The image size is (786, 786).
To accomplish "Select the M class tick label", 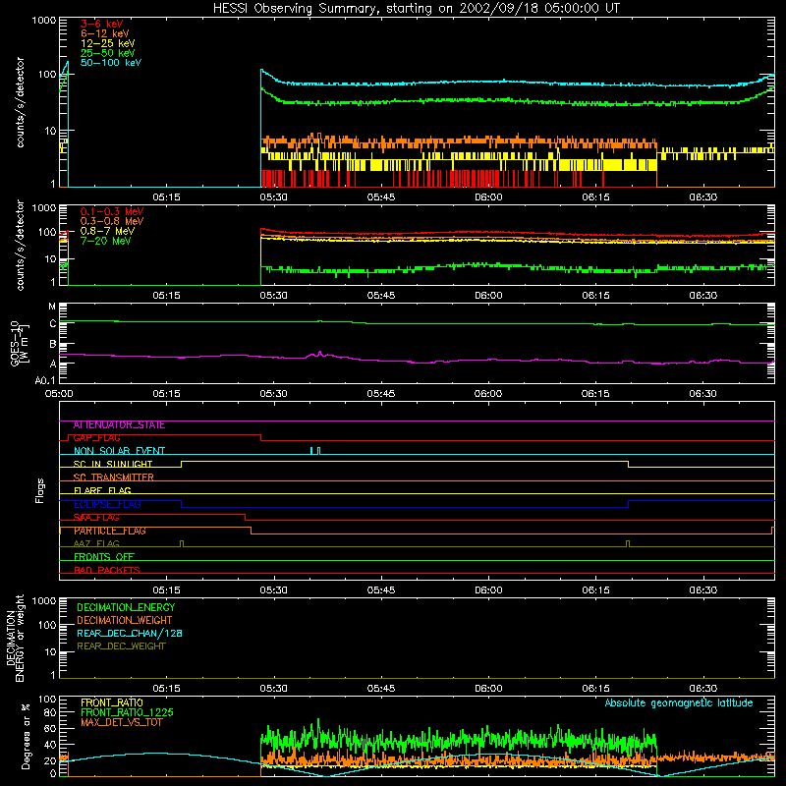I will (52, 307).
